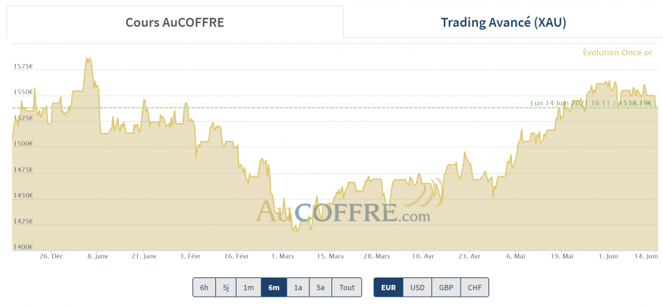Viewport: 663px width, 306px height.
Task: Switch to the Cours AuCOFFRE tab
Action: [x=174, y=23]
